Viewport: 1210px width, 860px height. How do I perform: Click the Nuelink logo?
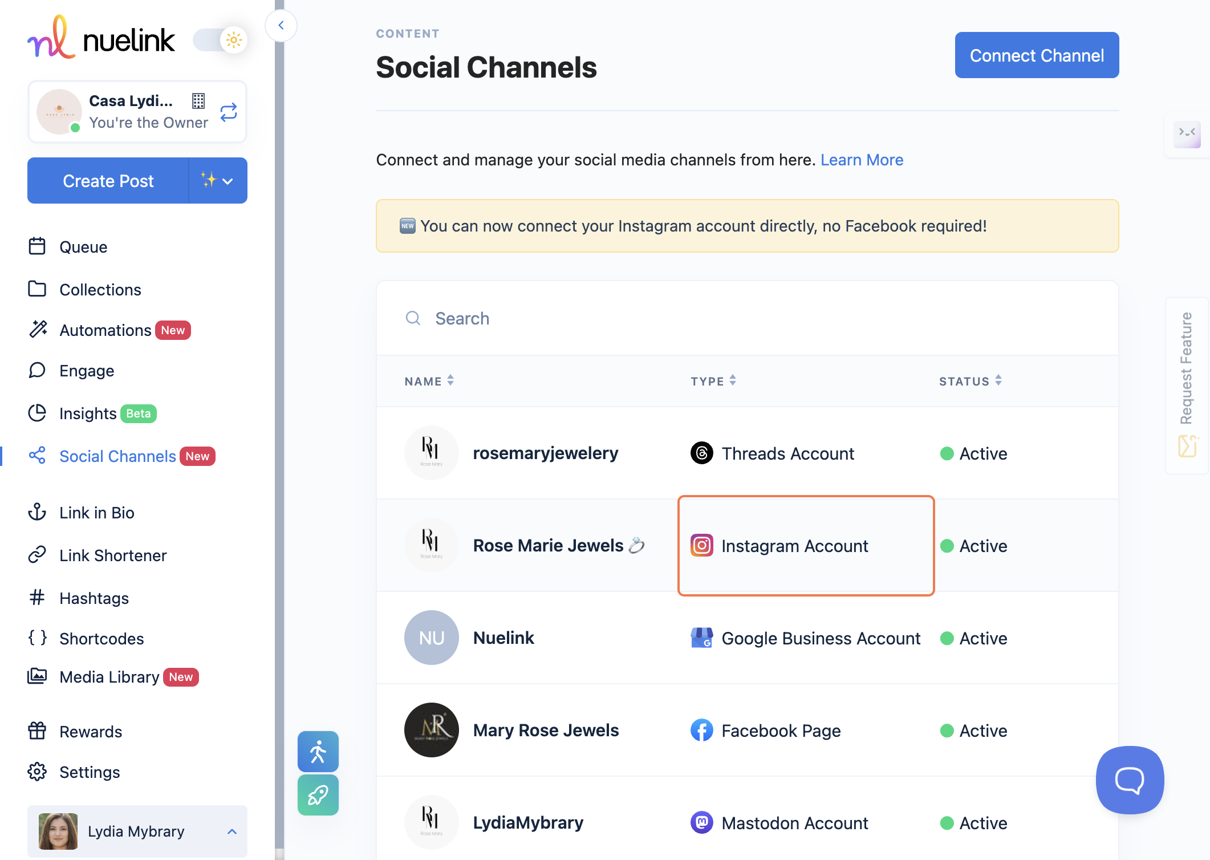101,38
